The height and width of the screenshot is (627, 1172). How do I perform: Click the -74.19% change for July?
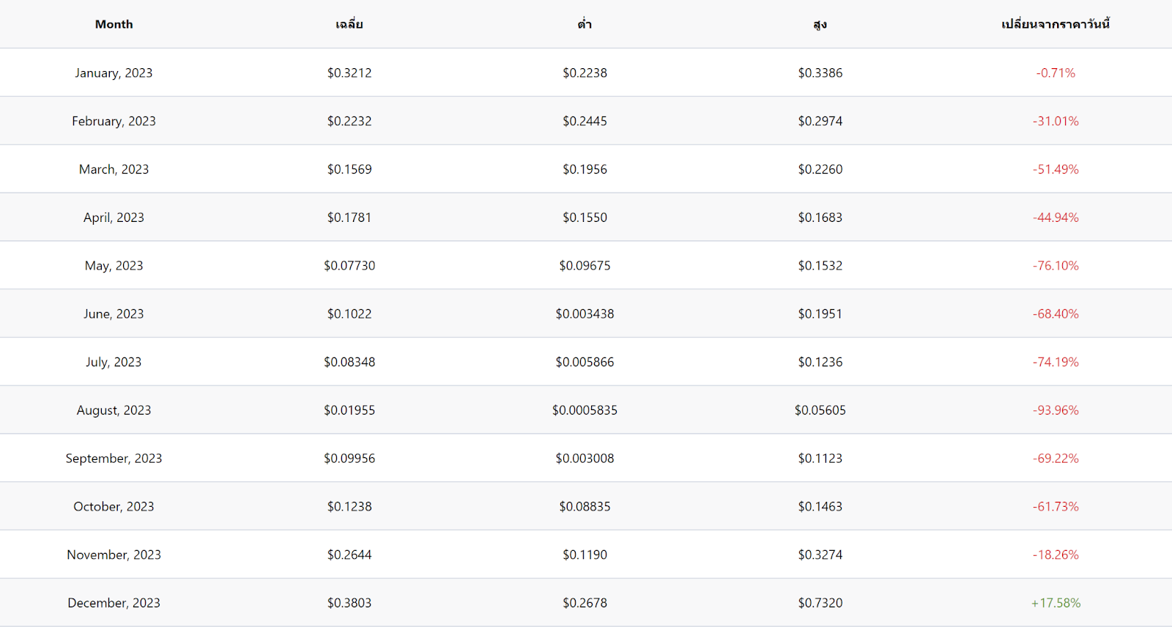1056,362
